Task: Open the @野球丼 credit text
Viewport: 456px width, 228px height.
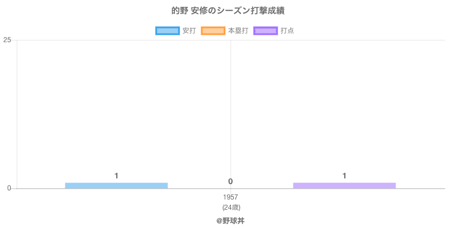Action: point(230,220)
